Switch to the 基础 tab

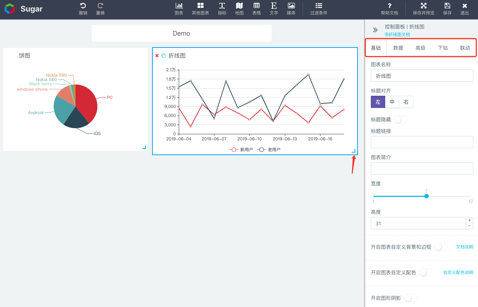tap(376, 48)
